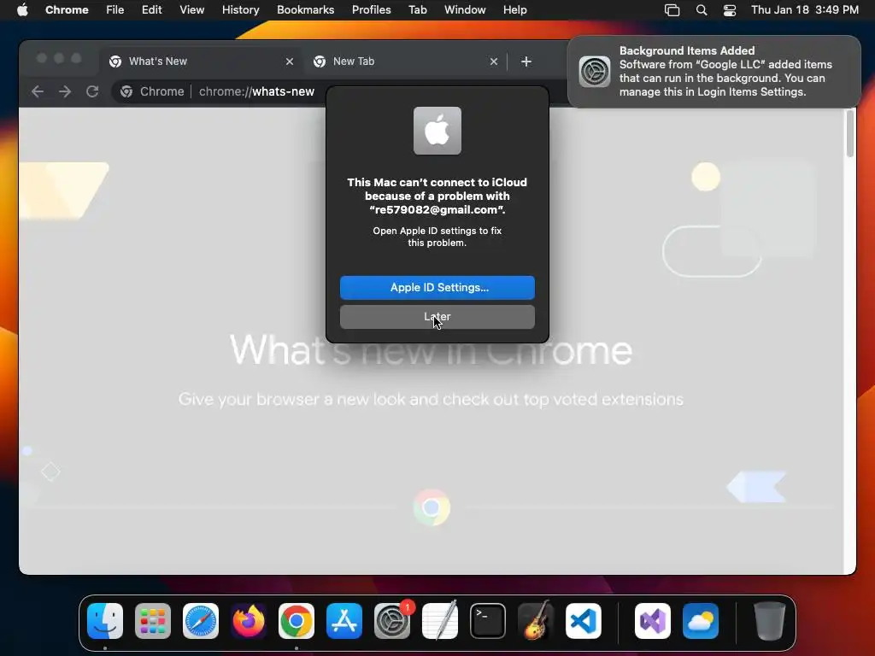The width and height of the screenshot is (875, 656).
Task: Click Apple ID Settings… button
Action: tap(437, 287)
